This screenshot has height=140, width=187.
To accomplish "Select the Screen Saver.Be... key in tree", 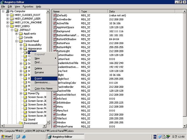I will click(x=37, y=104).
